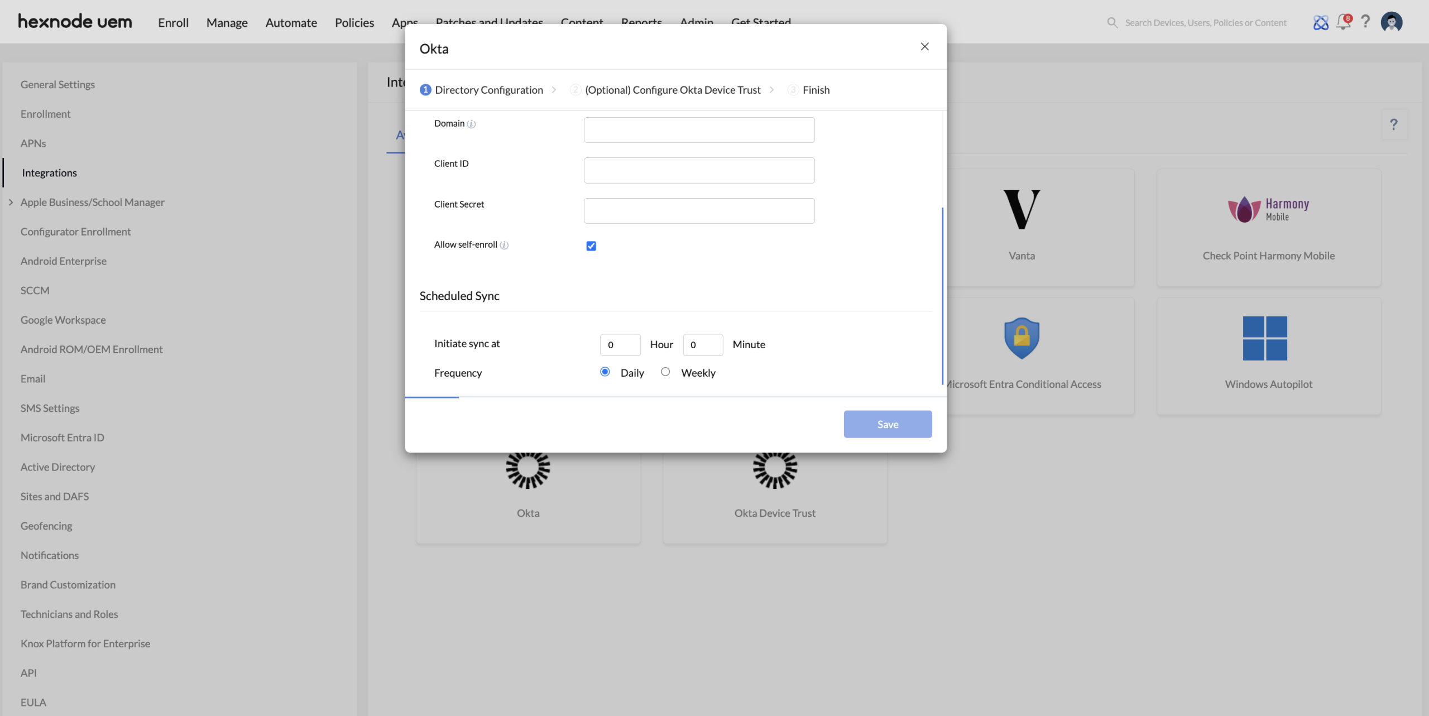Click the Minute sync input field

point(703,345)
